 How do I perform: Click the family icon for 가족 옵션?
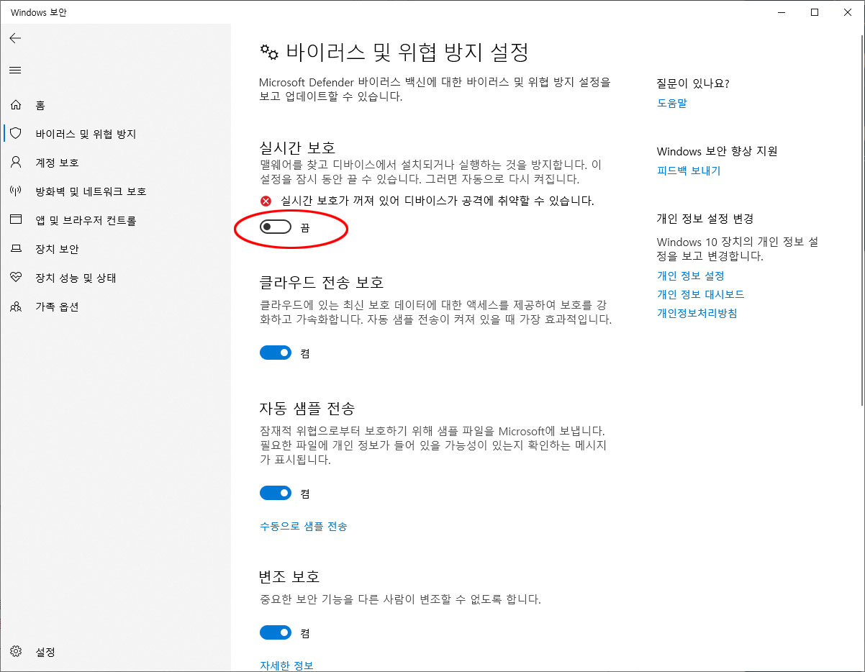point(16,307)
